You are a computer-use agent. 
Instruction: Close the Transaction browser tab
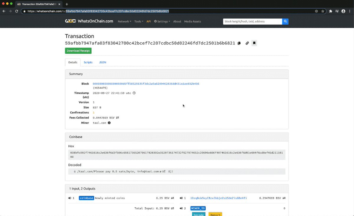tap(60, 4)
